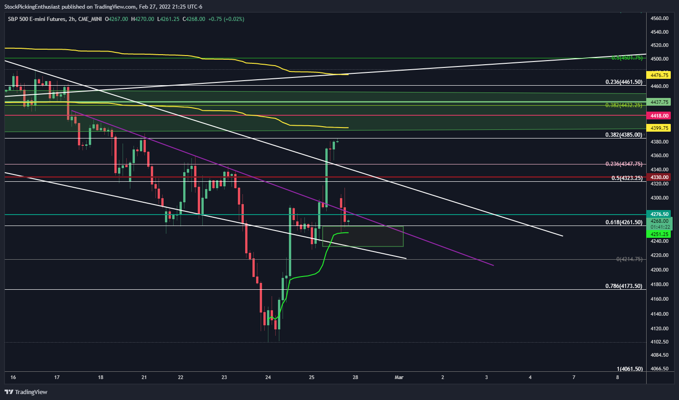The width and height of the screenshot is (679, 400).
Task: Click 4066.50 on the price axis
Action: coord(659,369)
